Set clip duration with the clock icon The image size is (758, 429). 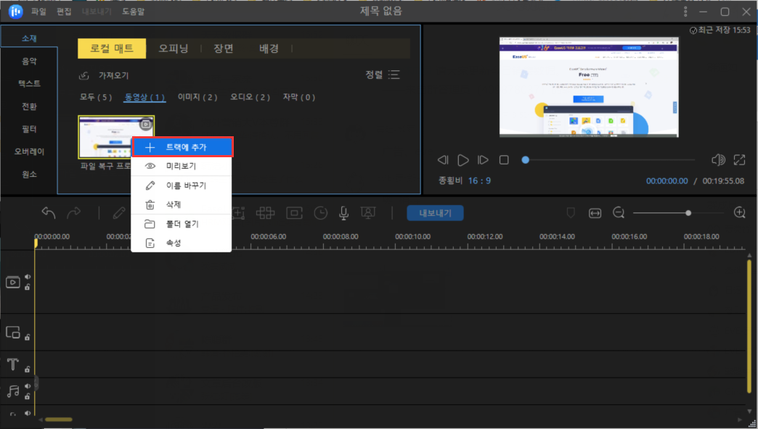[x=321, y=213]
